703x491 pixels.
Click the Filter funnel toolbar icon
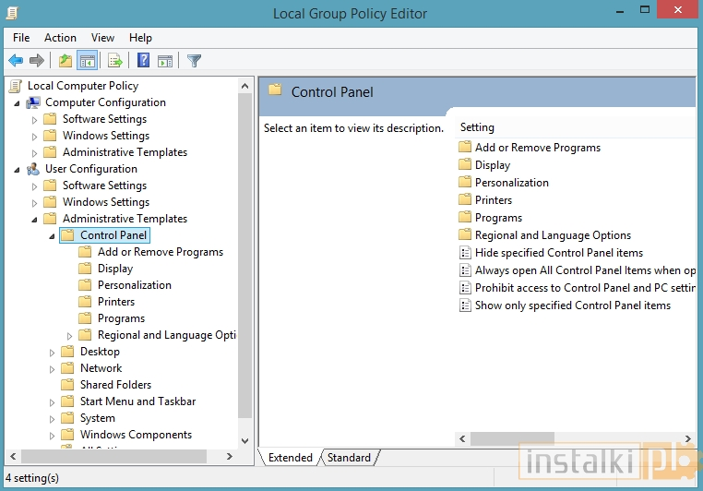194,61
